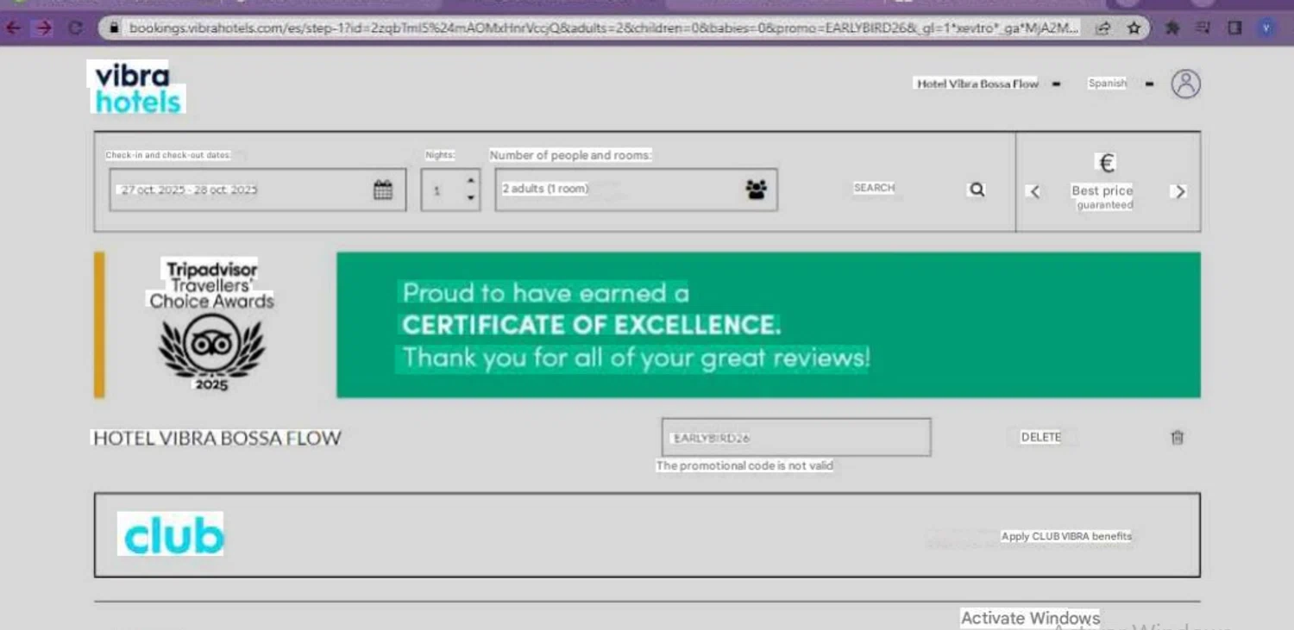Click the Tripadvisor Travellers' Choice Awards badge

click(211, 325)
